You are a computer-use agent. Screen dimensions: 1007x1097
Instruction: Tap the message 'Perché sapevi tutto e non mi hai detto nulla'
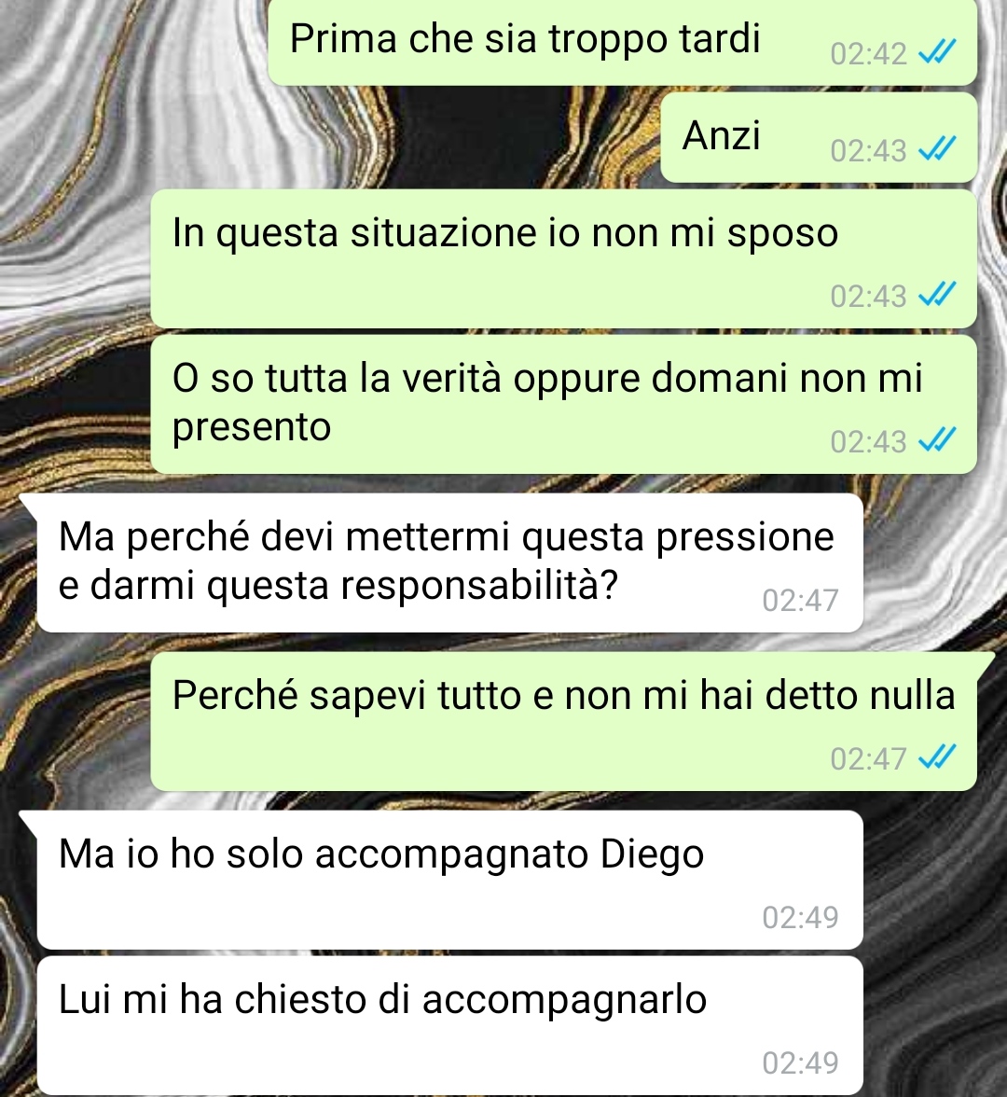563,721
